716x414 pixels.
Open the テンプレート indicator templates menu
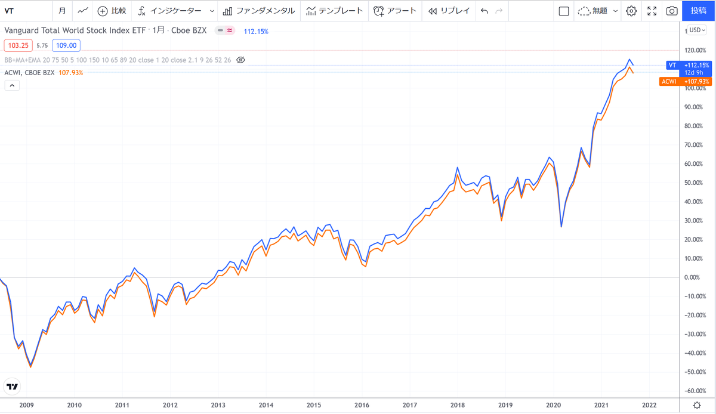click(x=334, y=11)
